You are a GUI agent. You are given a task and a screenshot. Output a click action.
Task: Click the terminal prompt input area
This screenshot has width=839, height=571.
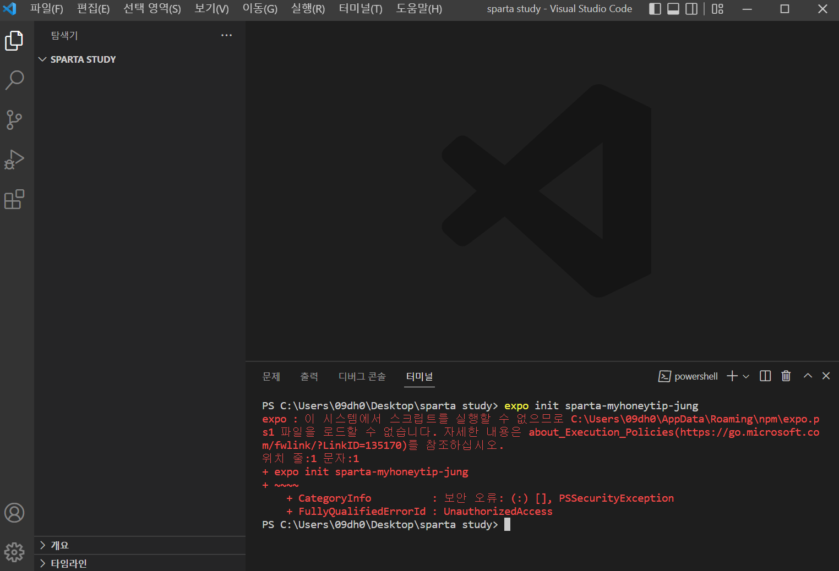(x=507, y=525)
